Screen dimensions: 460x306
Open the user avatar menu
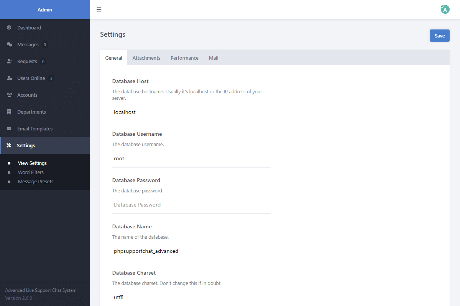[x=445, y=10]
